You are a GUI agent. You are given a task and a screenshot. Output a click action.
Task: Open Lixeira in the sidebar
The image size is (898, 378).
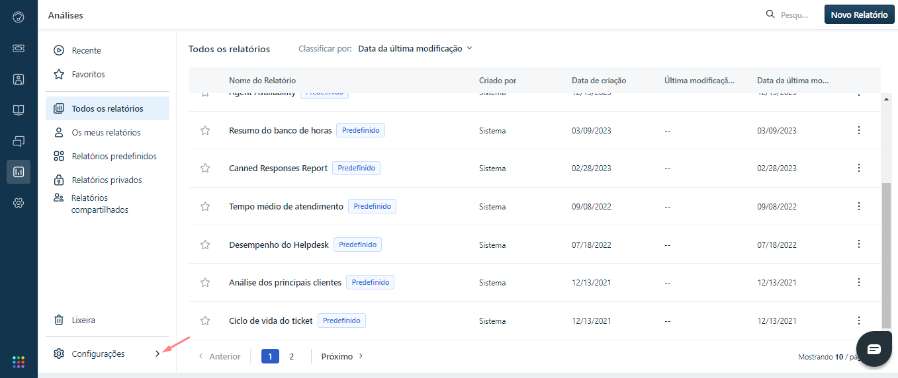(107, 320)
